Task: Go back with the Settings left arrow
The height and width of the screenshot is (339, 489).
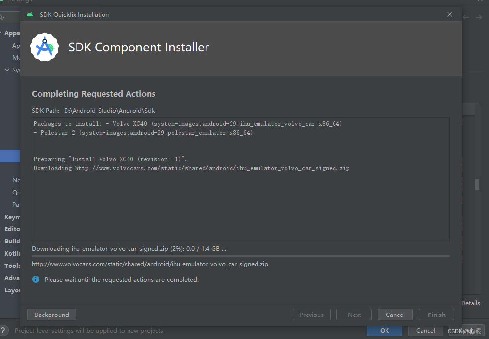Action: click(x=466, y=17)
